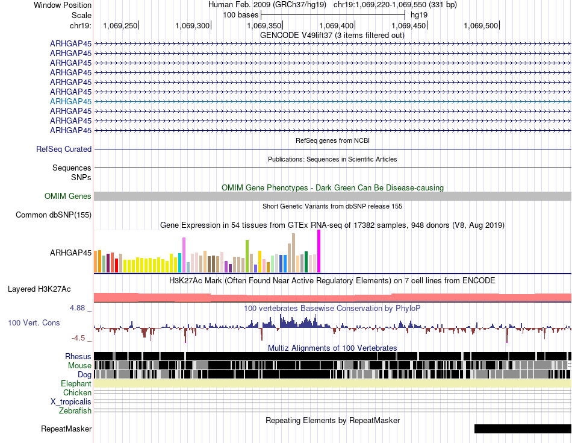Click the Mouse species label
572x443 pixels.
(79, 366)
